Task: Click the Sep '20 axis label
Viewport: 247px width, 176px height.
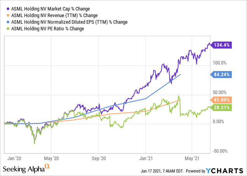Action: click(x=99, y=159)
